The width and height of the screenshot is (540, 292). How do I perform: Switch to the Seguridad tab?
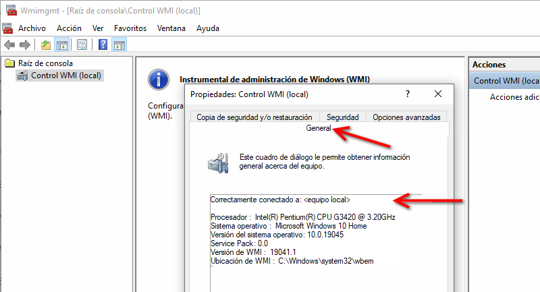[343, 117]
